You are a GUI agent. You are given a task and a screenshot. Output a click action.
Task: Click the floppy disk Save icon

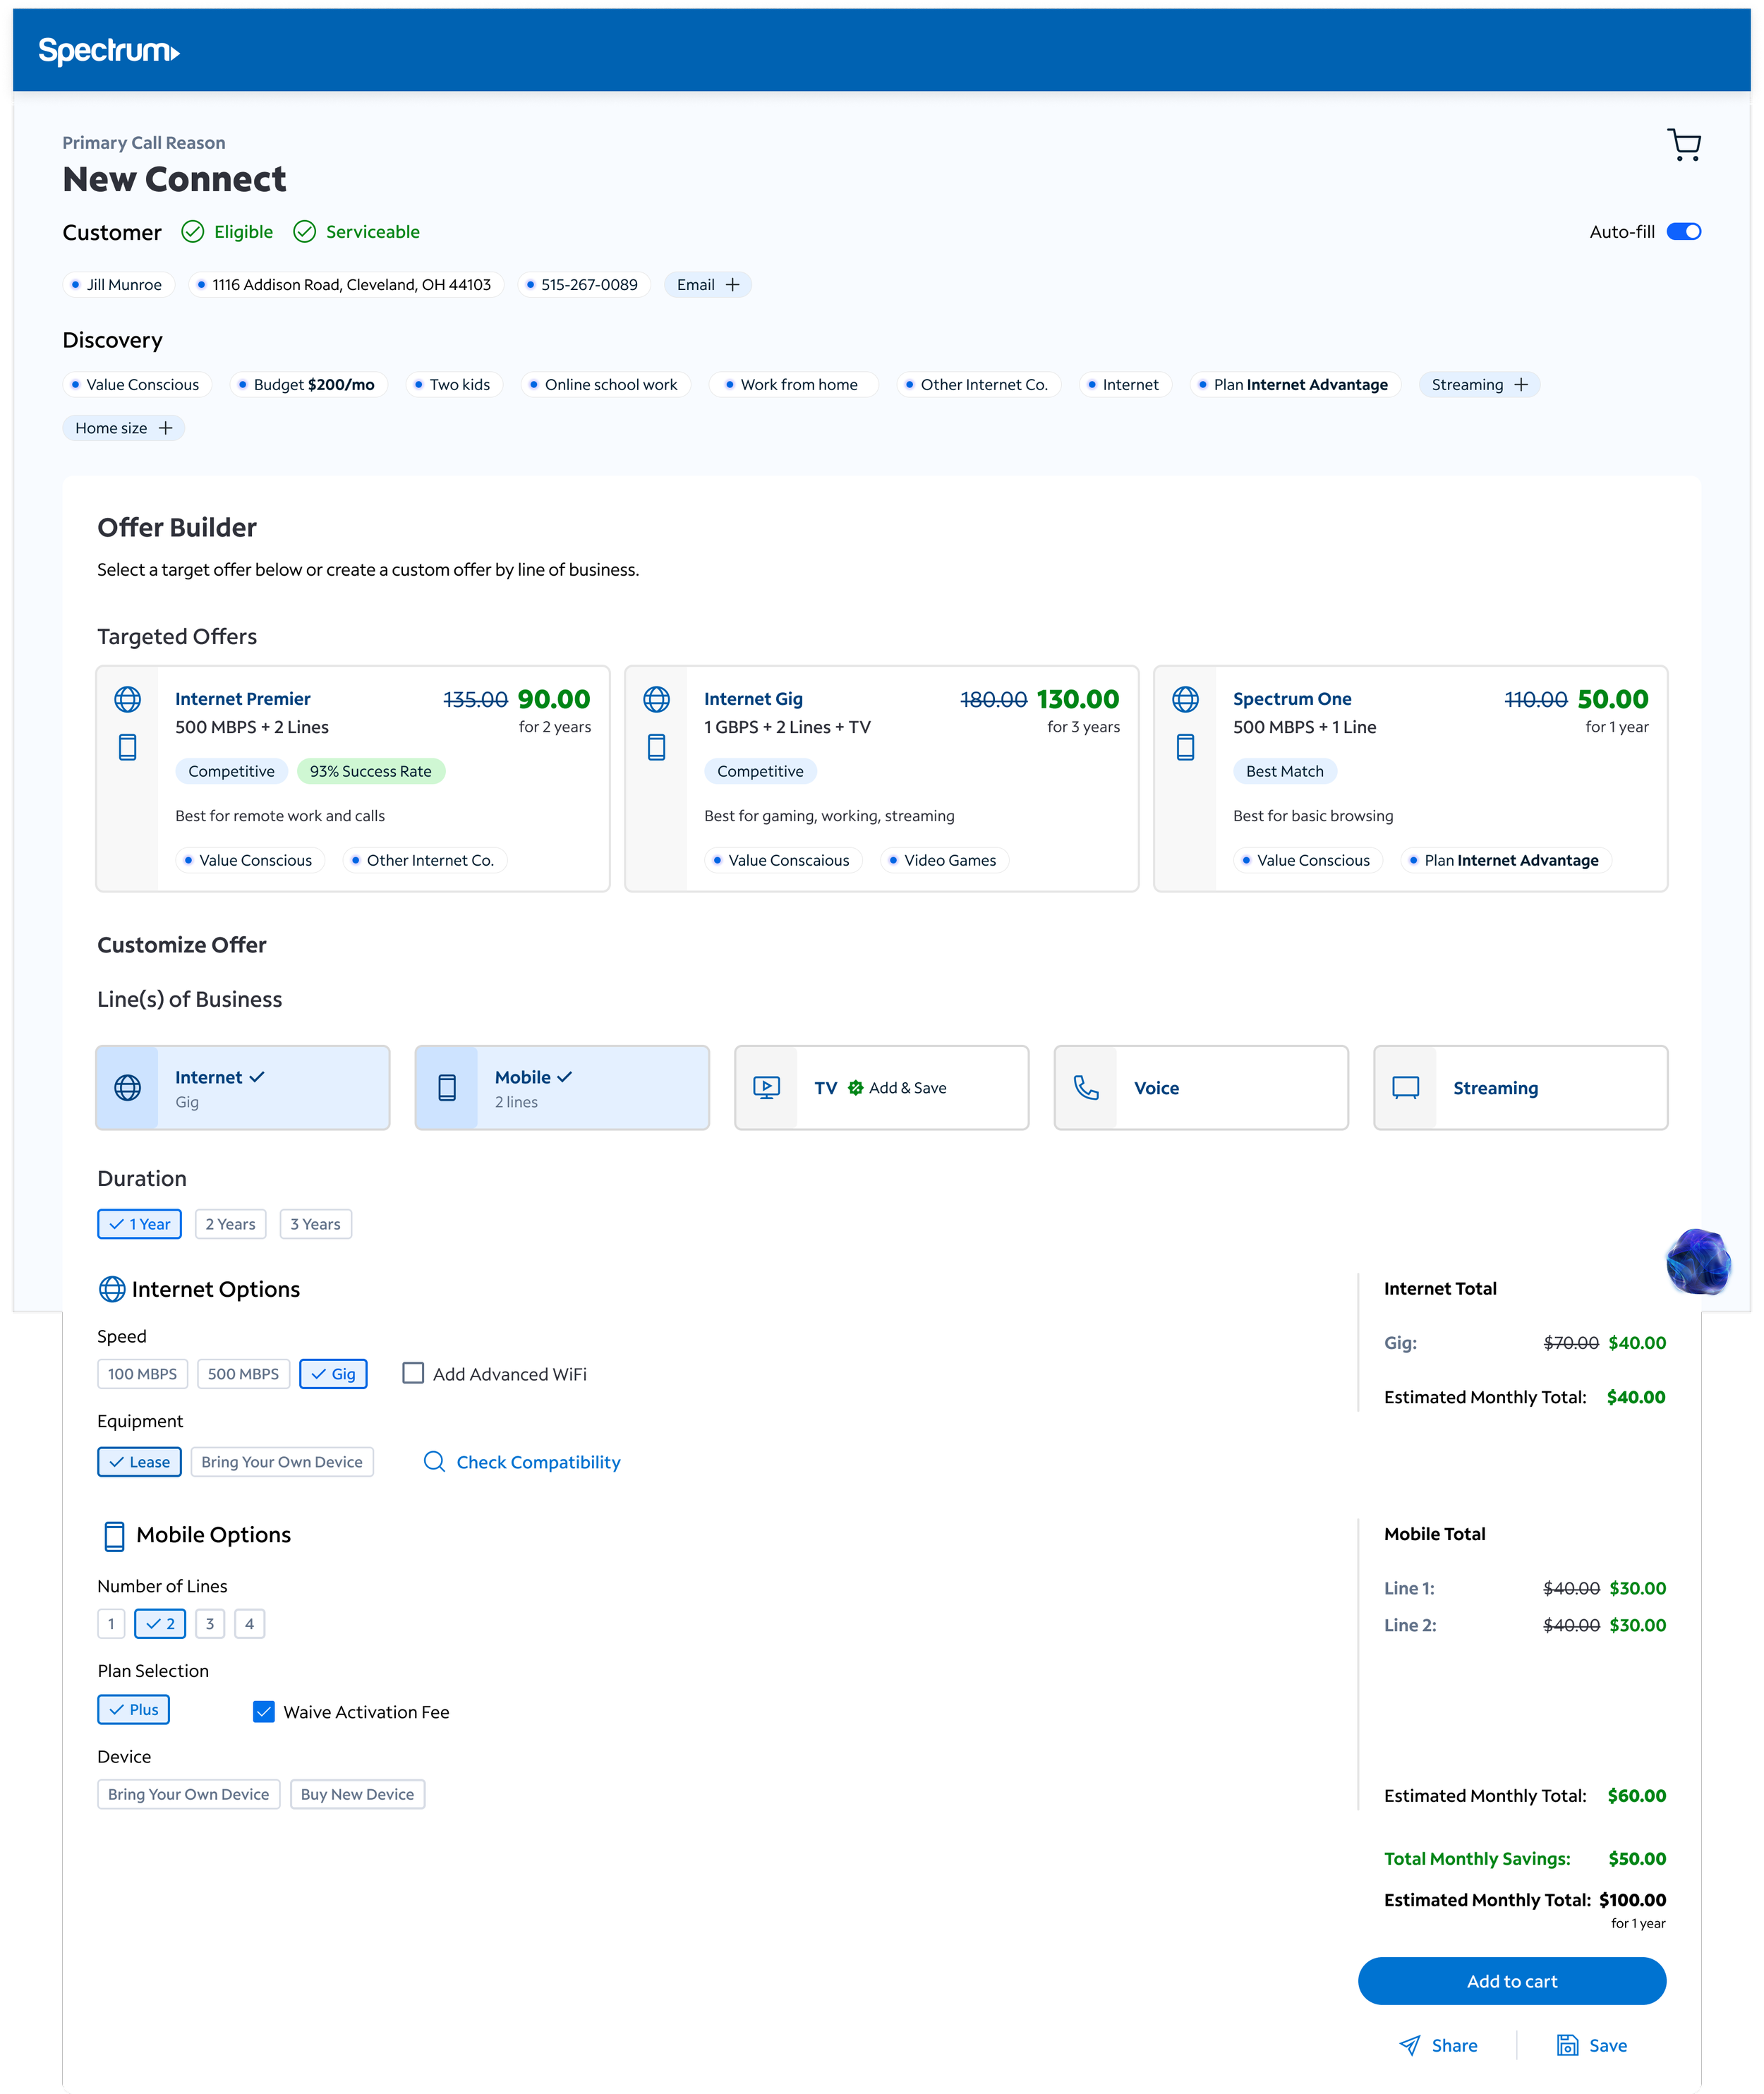coord(1567,2045)
